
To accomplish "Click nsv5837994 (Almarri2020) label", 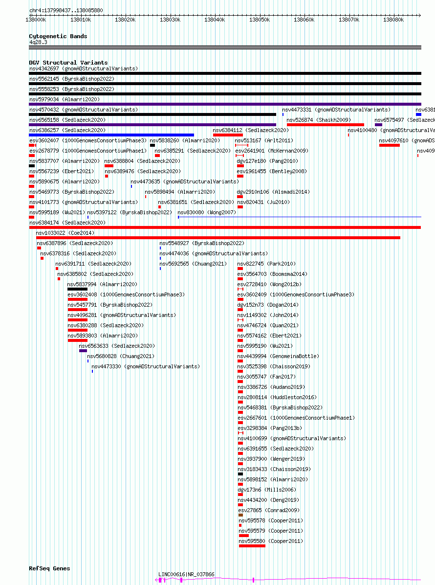I will 103,284.
